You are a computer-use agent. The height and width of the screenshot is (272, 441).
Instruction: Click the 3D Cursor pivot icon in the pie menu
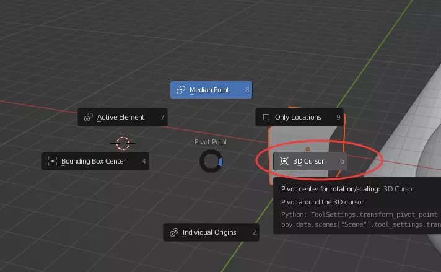[x=284, y=161]
